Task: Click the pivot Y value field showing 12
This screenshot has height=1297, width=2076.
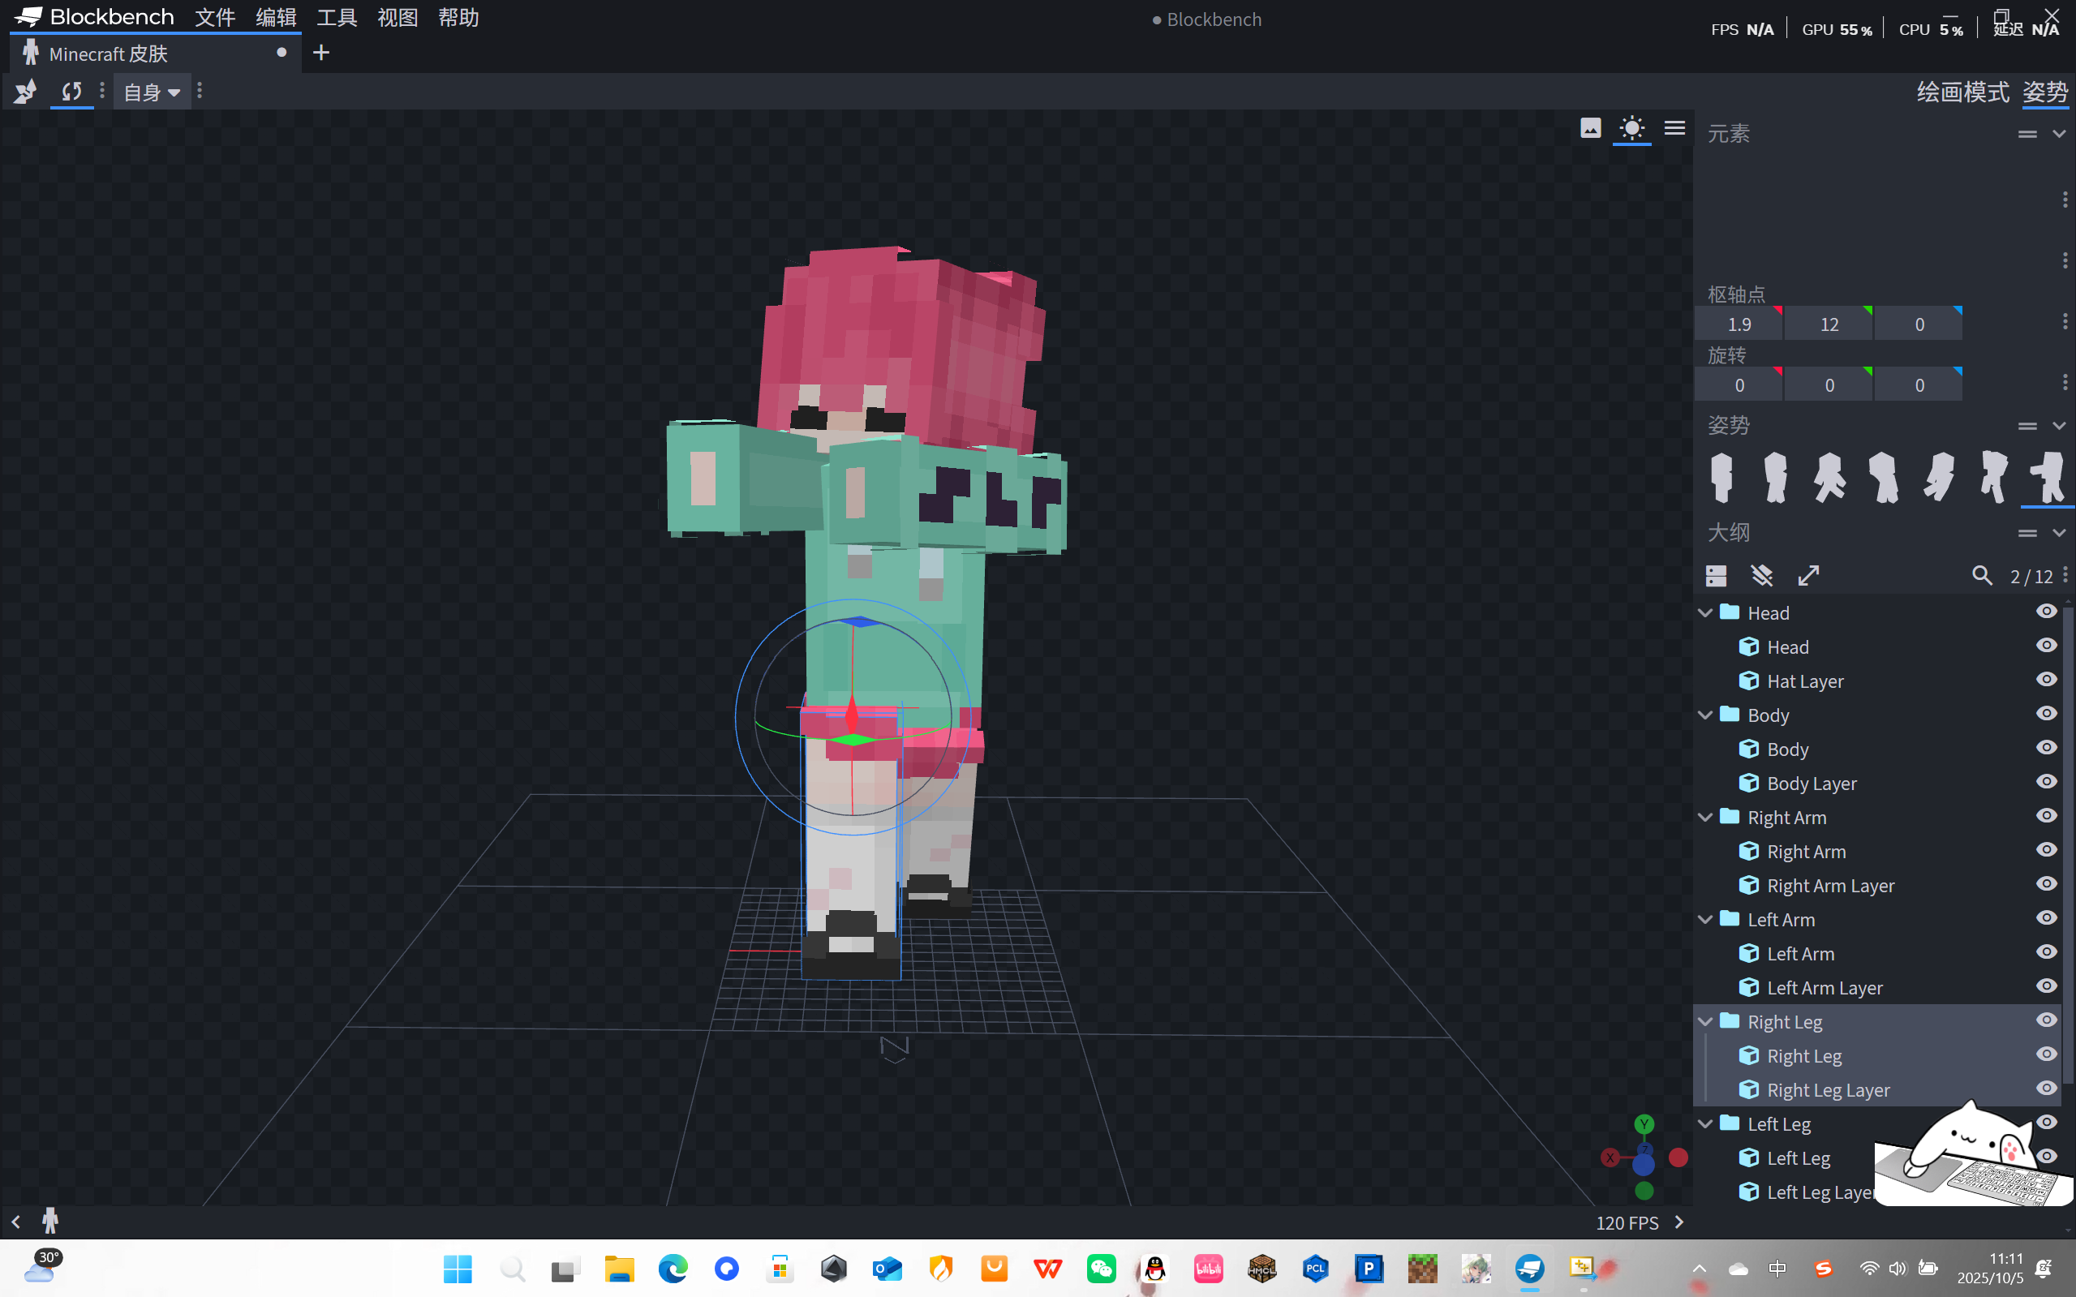Action: pyautogui.click(x=1829, y=324)
